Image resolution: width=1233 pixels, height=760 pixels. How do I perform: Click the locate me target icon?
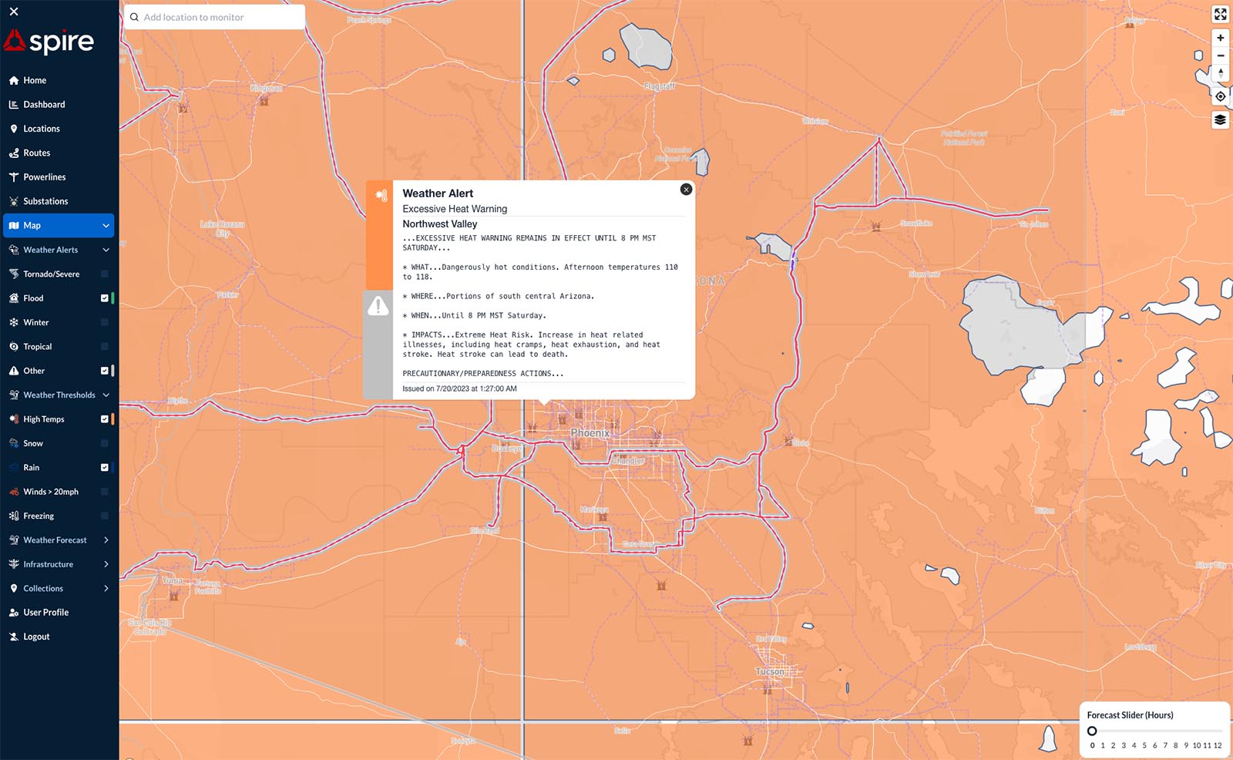point(1220,96)
